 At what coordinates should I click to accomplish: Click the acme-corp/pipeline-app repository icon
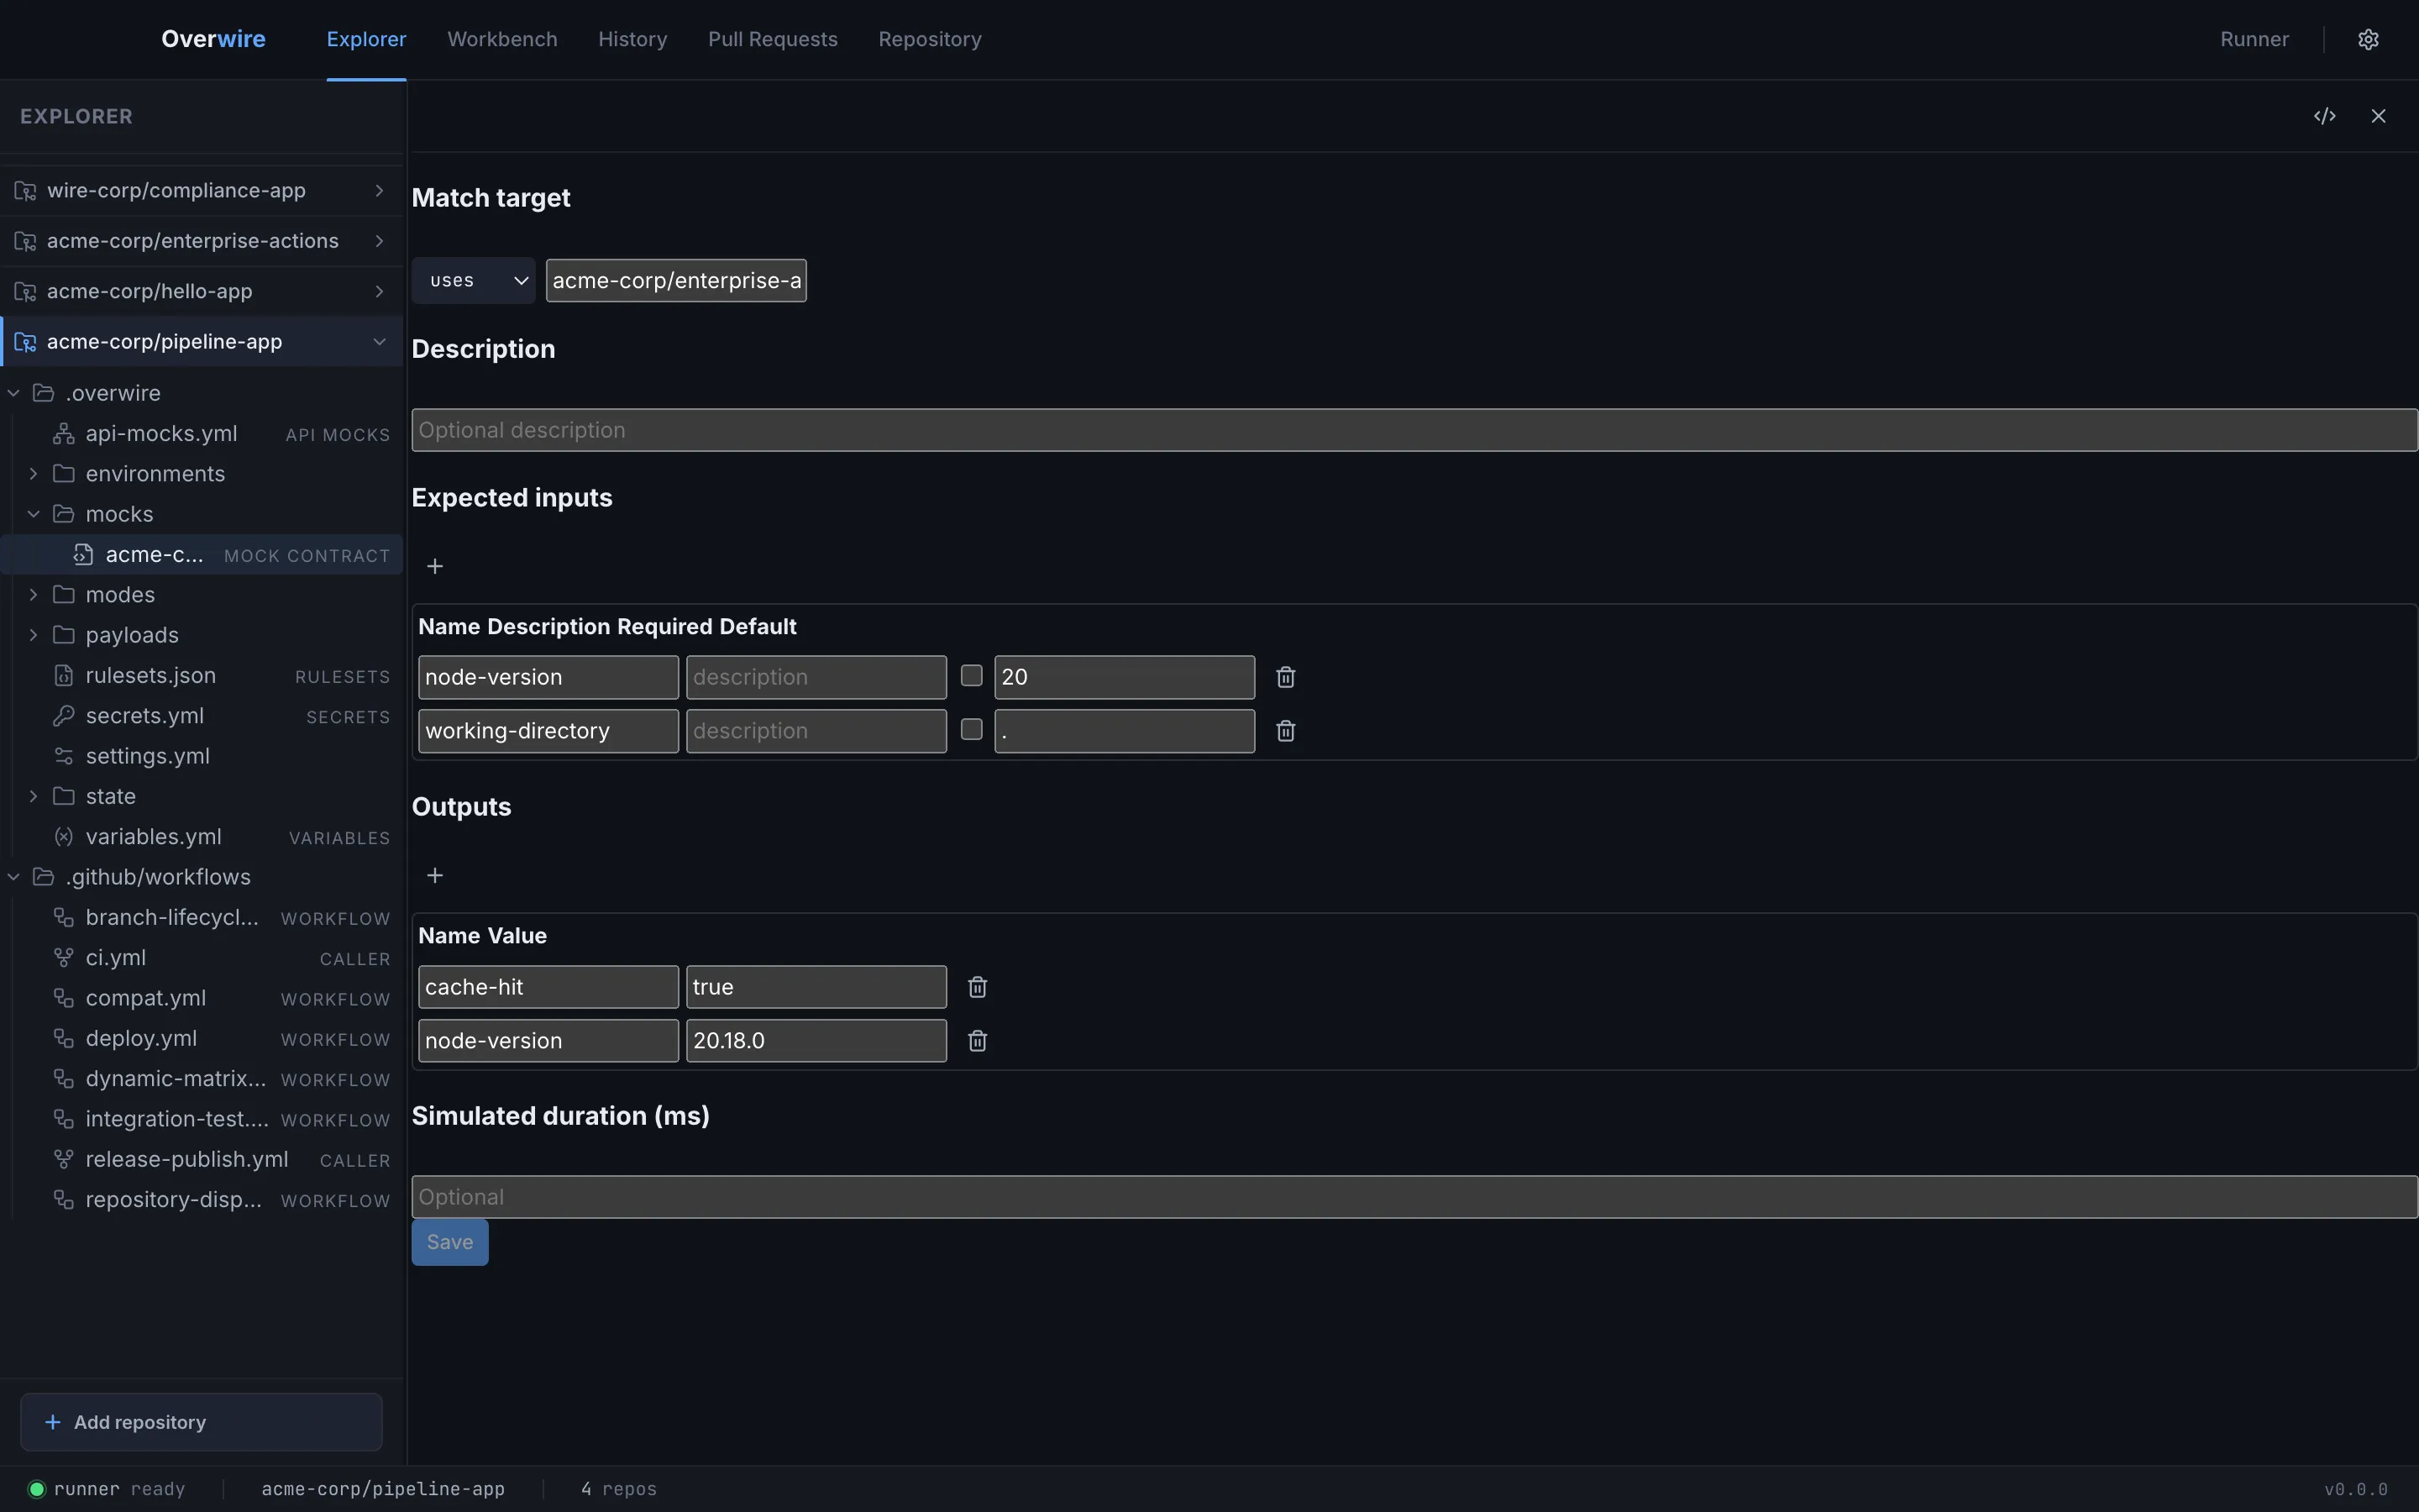tap(25, 342)
